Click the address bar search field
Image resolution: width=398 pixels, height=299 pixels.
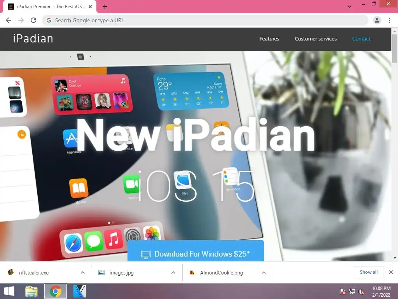pos(205,20)
